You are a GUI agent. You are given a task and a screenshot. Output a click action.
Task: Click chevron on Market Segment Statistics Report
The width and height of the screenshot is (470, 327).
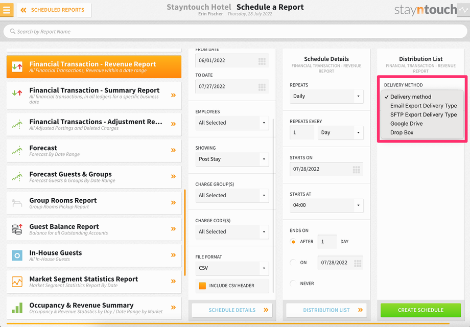(x=173, y=282)
